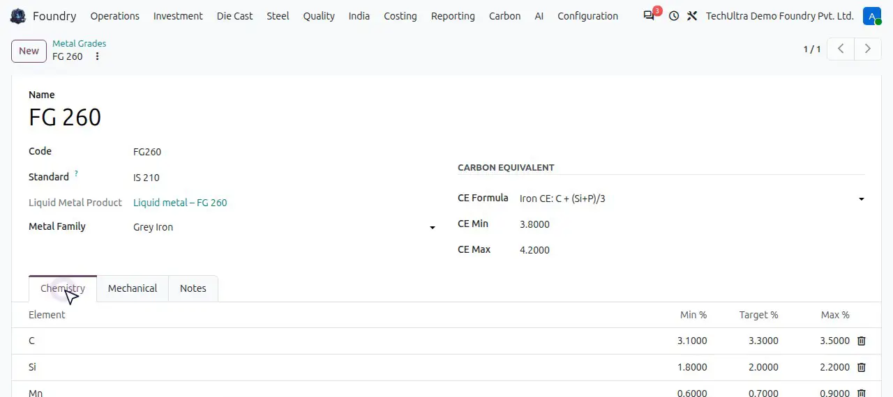Image resolution: width=893 pixels, height=397 pixels.
Task: Open the Costing menu
Action: pos(400,16)
